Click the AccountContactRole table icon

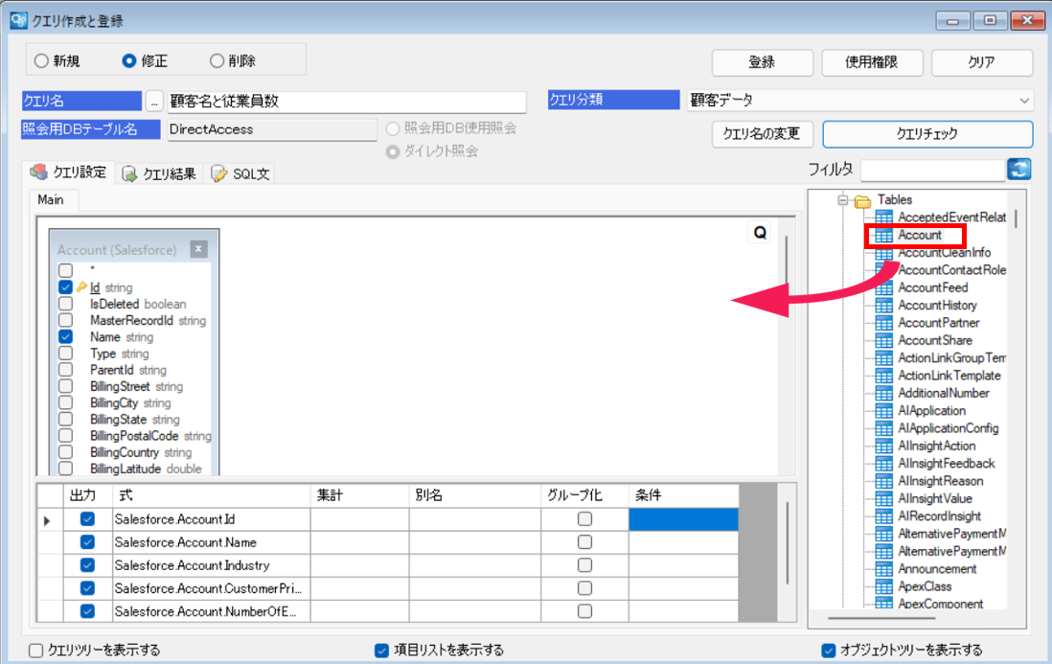(884, 270)
